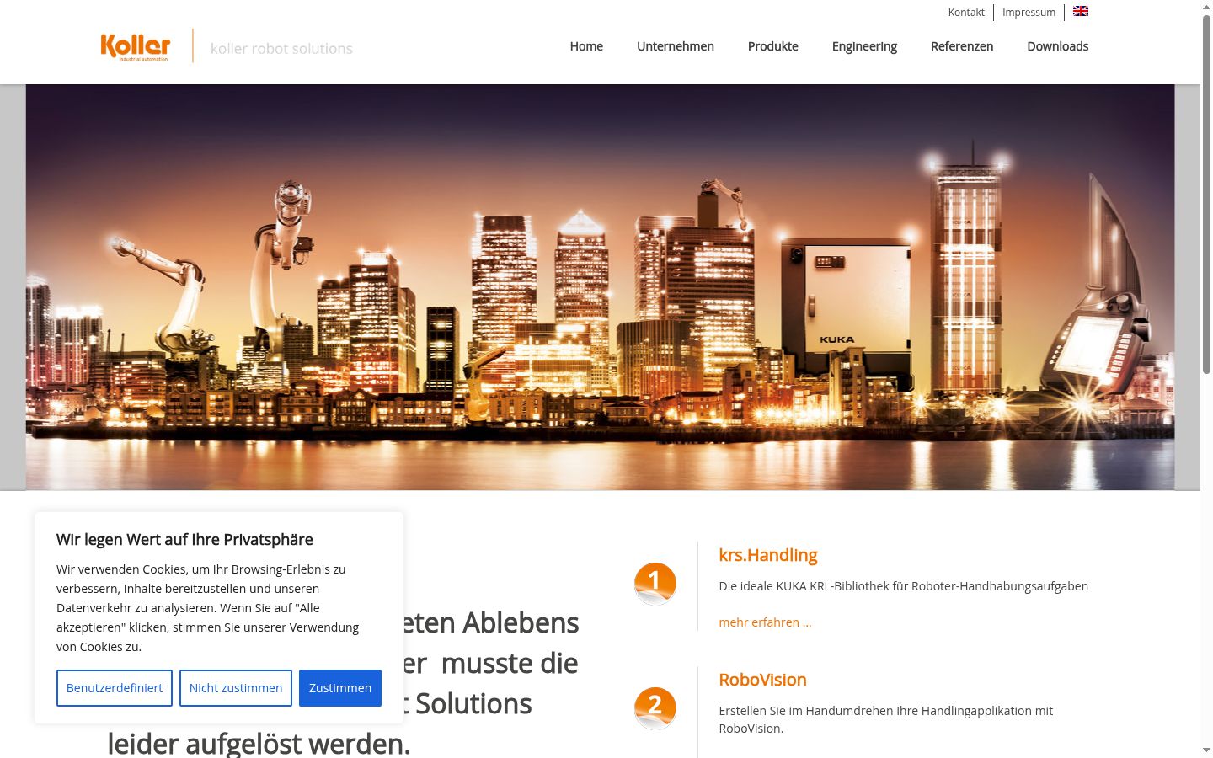Switch language via the UK flag icon
This screenshot has width=1213, height=758.
coord(1081,11)
